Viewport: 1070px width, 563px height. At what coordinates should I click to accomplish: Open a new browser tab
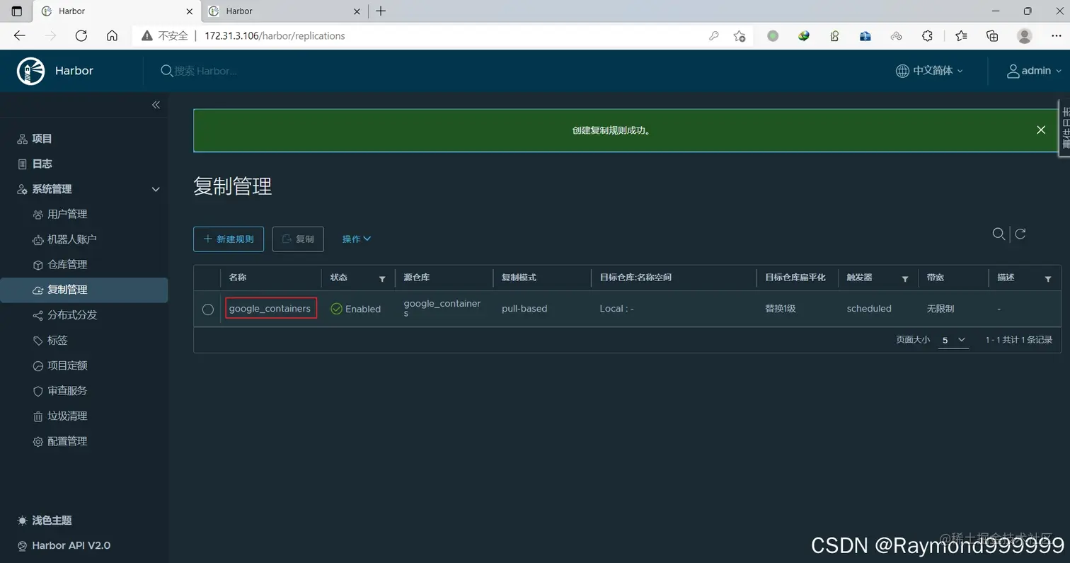point(381,11)
